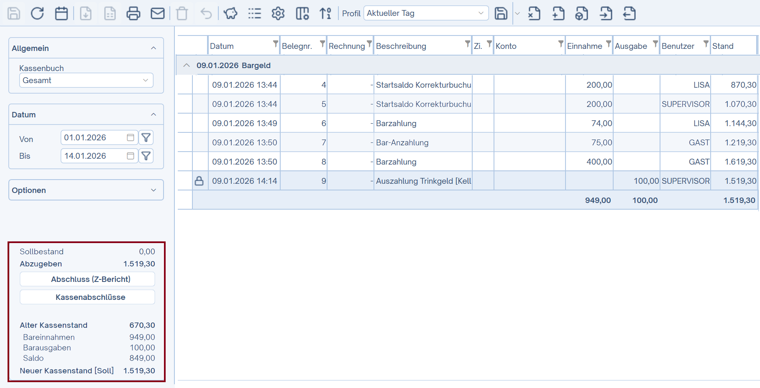Open the settings gear icon

tap(278, 13)
